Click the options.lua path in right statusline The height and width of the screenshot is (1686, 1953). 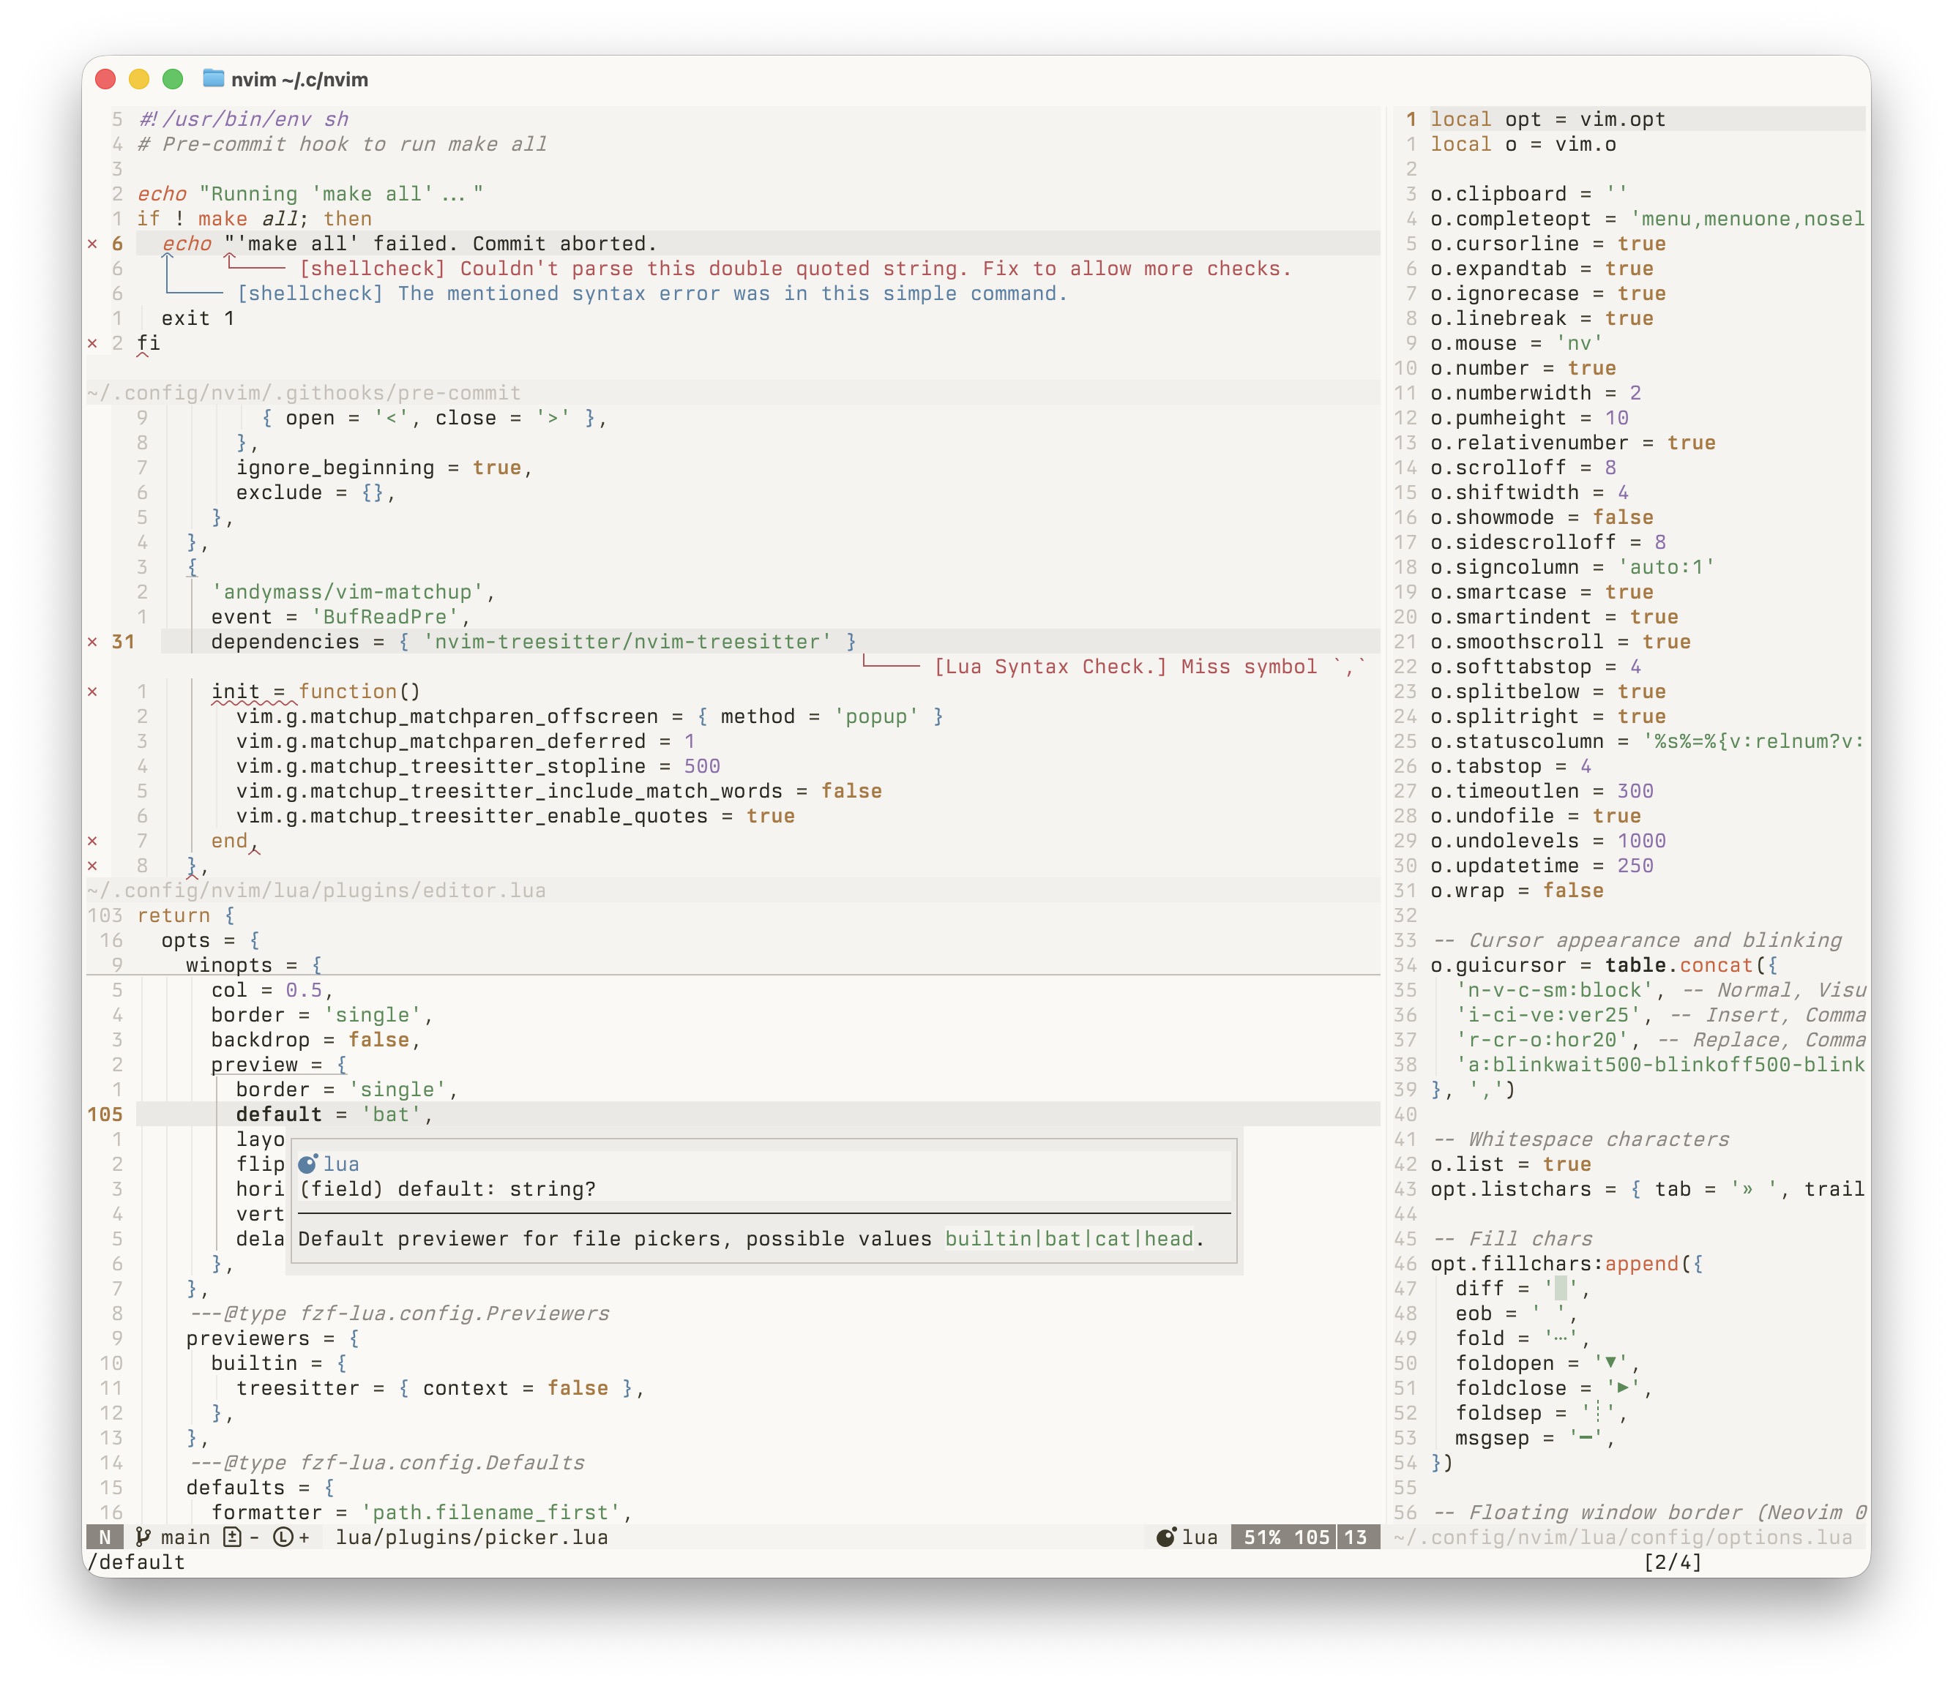[1622, 1537]
